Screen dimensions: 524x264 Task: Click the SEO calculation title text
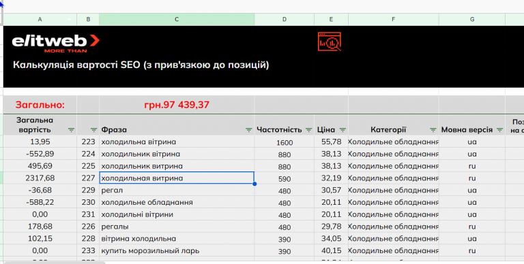[x=141, y=65]
